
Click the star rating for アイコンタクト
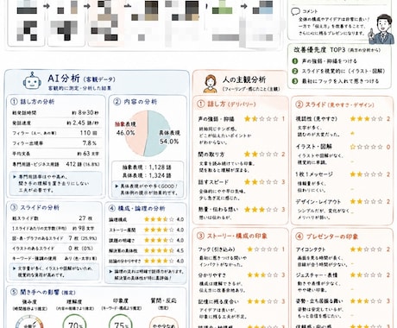[367, 249]
